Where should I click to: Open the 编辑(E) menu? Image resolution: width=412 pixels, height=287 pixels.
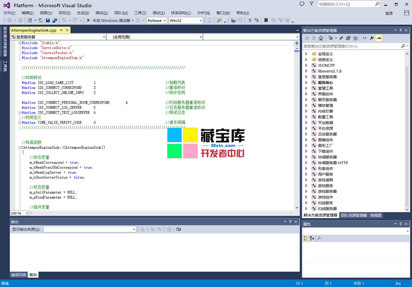click(28, 13)
